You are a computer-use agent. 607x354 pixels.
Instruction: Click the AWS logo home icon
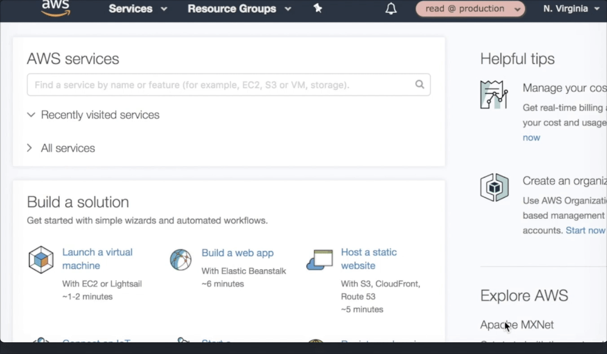[56, 8]
